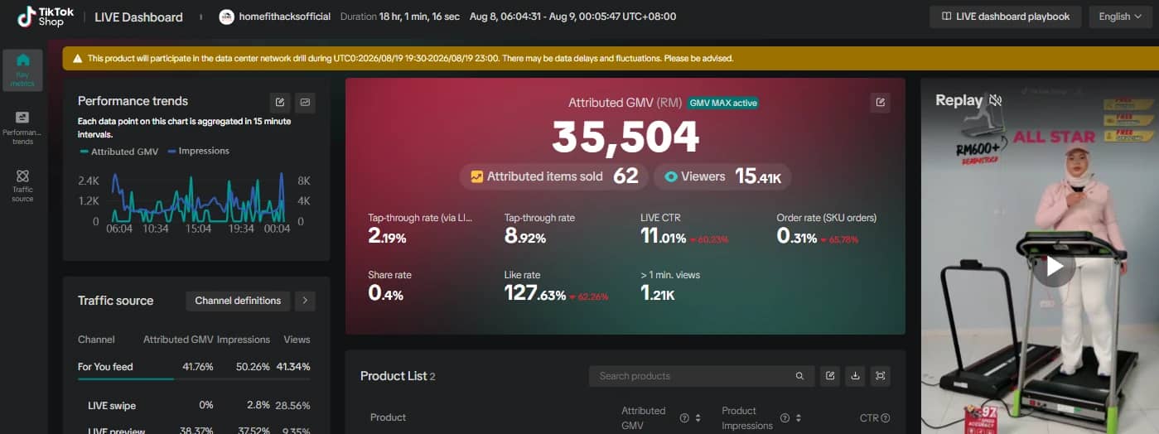
Task: Click the search magnifier in Product List
Action: click(x=799, y=376)
